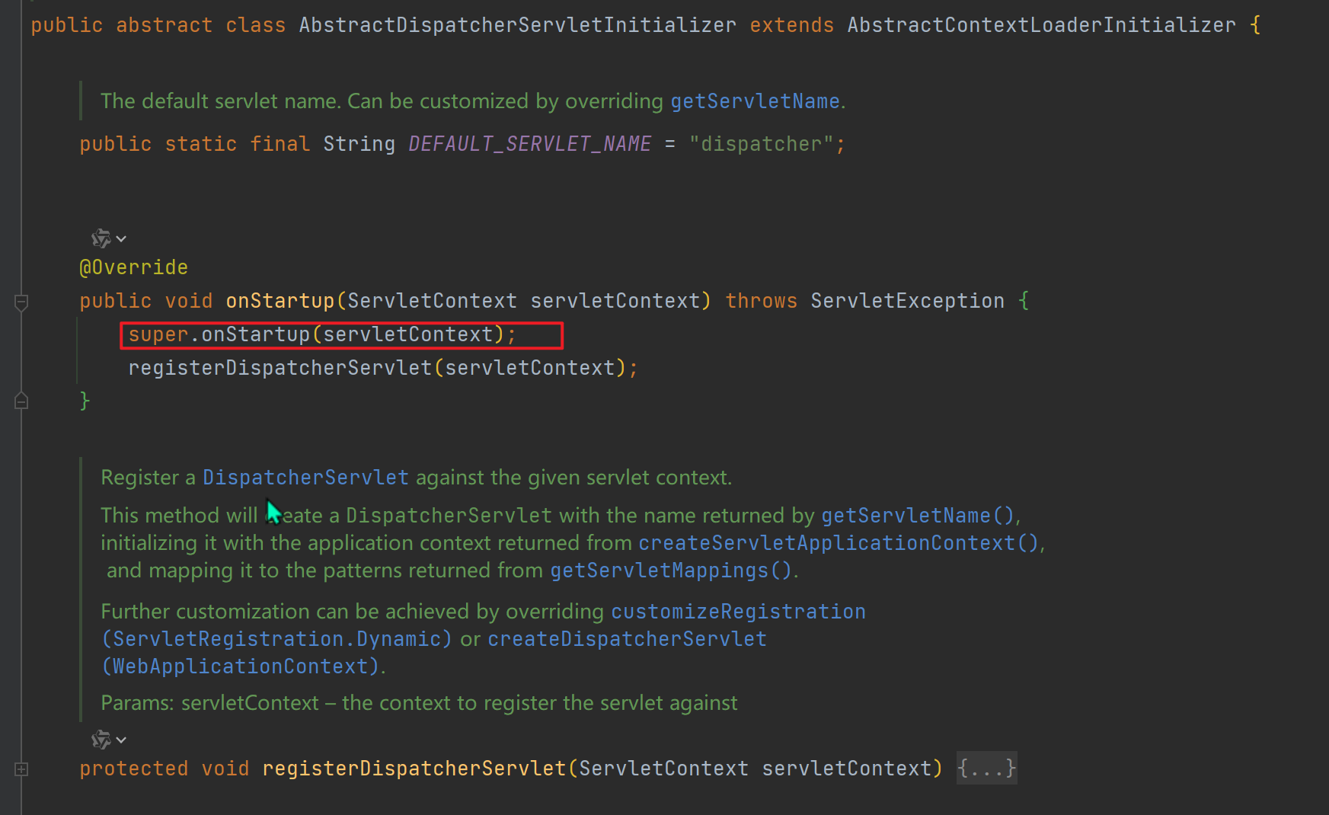Follow the getServletName() link in the method doc

918,516
